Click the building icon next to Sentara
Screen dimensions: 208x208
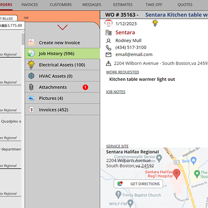[x=108, y=32]
